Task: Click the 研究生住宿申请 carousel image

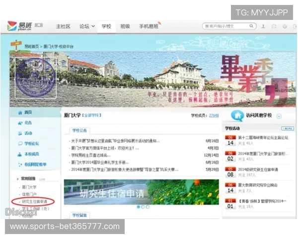Action: 142,192
